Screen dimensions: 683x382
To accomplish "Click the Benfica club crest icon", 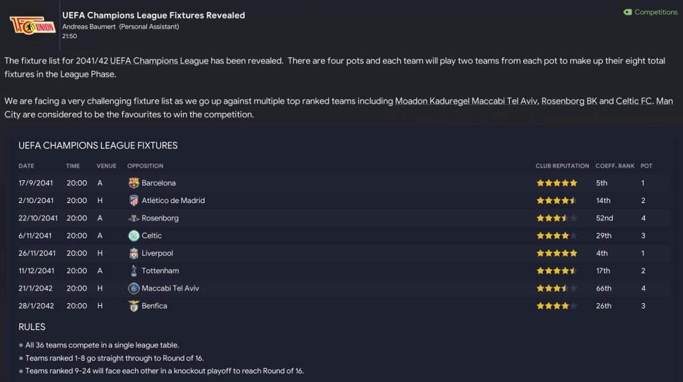I will point(134,306).
